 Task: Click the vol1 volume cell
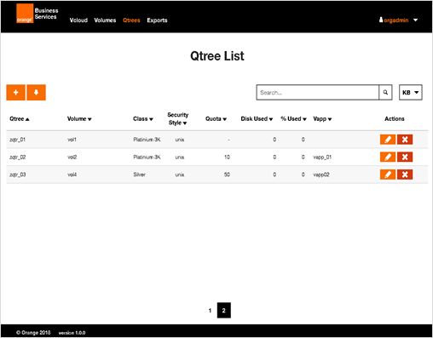click(72, 140)
